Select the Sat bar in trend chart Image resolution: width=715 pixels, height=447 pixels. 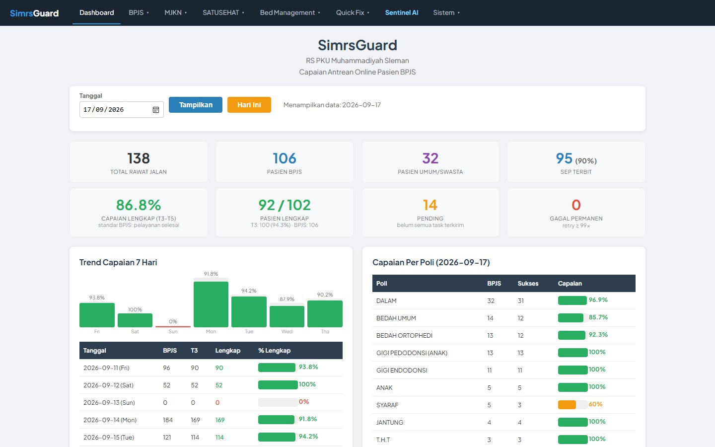[x=135, y=320]
